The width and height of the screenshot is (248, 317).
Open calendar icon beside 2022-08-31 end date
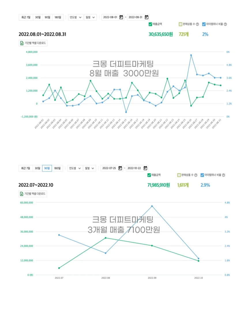tap(146, 17)
